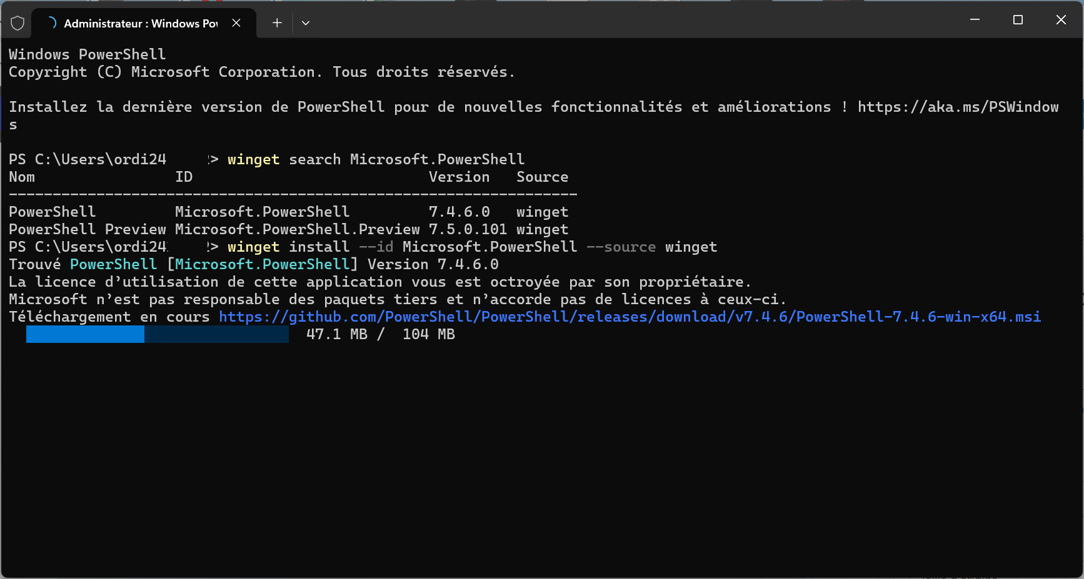Viewport: 1084px width, 579px height.
Task: Click the 'Copyright (C) Microsoft Corporation' line
Action: (261, 72)
